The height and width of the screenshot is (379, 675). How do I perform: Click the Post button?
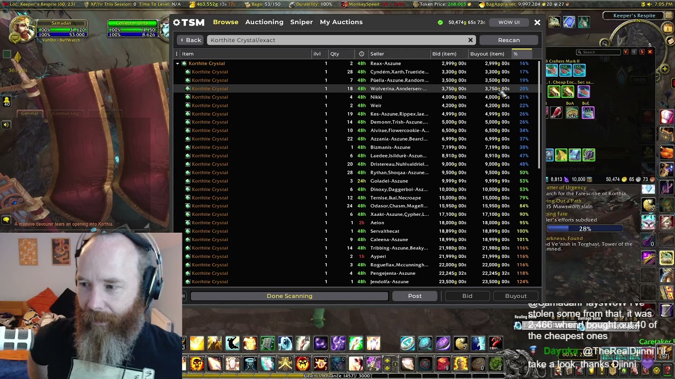[414, 296]
